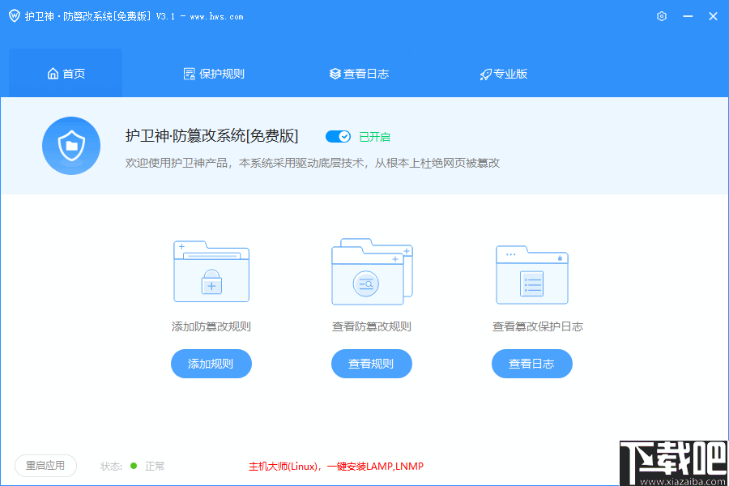This screenshot has width=729, height=486.
Task: Select the rocket icon beside 专业版
Action: [x=484, y=73]
